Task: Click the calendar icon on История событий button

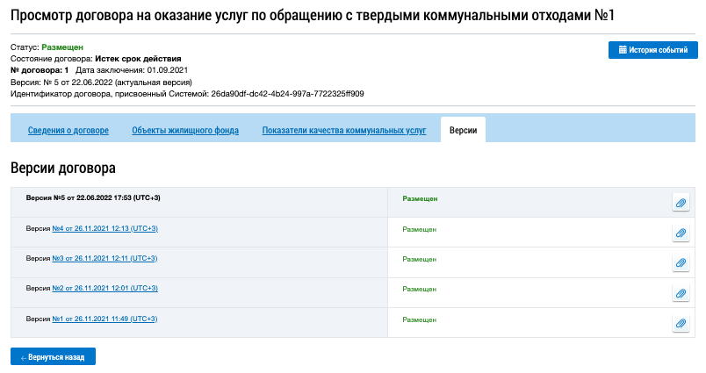Action: tap(623, 50)
